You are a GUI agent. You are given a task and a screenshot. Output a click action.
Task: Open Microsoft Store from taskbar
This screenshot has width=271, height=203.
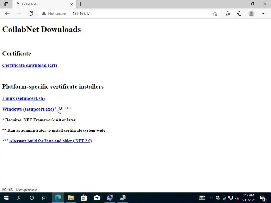click(x=84, y=198)
